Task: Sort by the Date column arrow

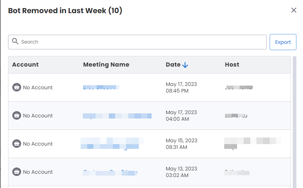Action: (x=185, y=65)
